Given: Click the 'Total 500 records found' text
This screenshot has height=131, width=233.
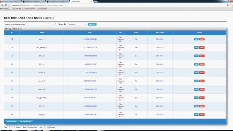Looking at the screenshot, I should [30, 127].
